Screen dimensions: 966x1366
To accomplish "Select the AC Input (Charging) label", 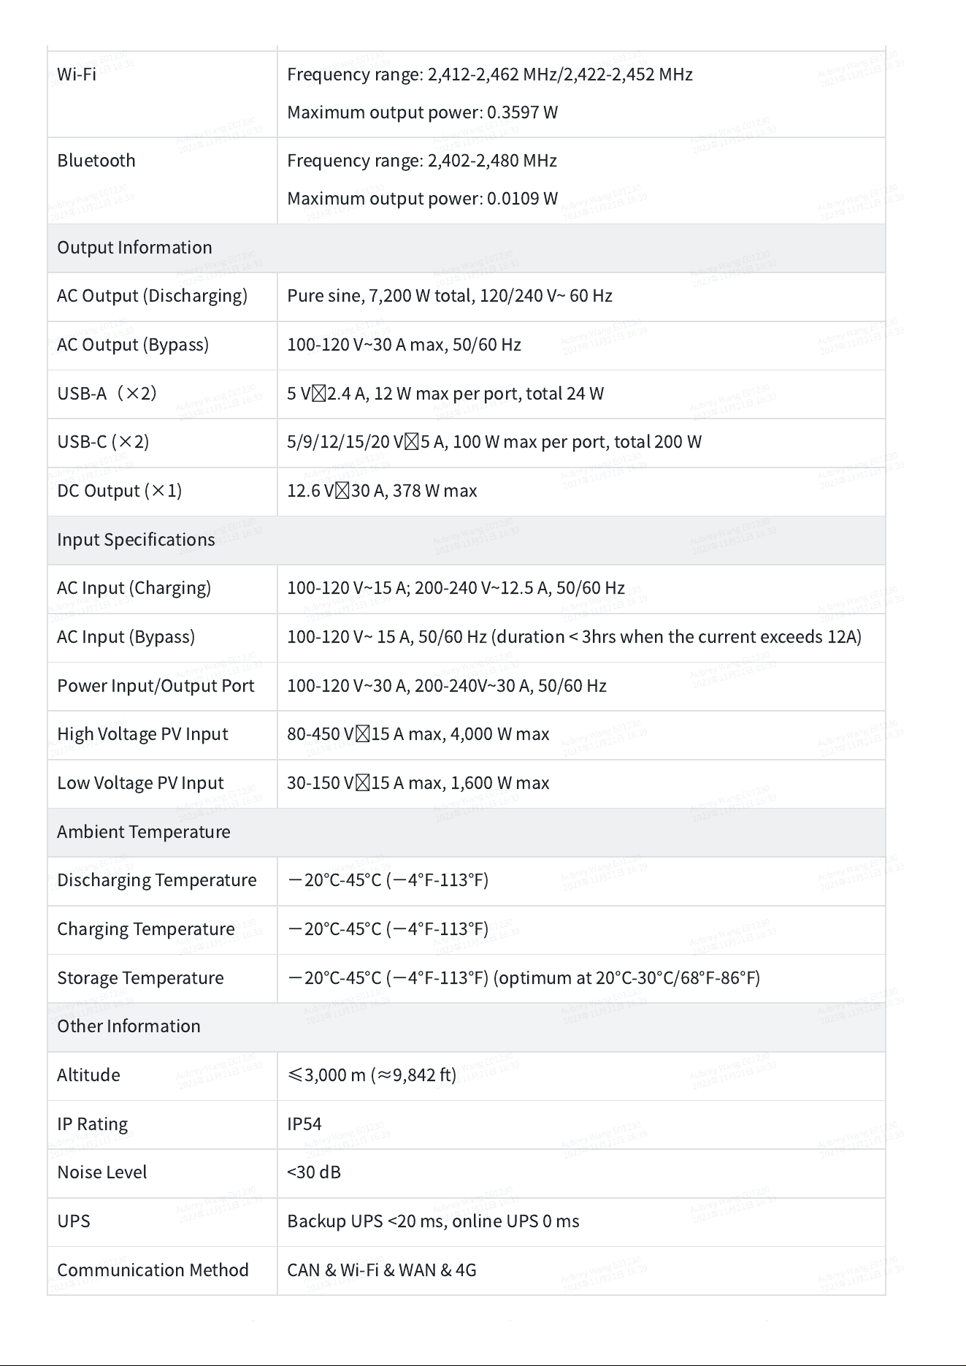I will point(134,589).
